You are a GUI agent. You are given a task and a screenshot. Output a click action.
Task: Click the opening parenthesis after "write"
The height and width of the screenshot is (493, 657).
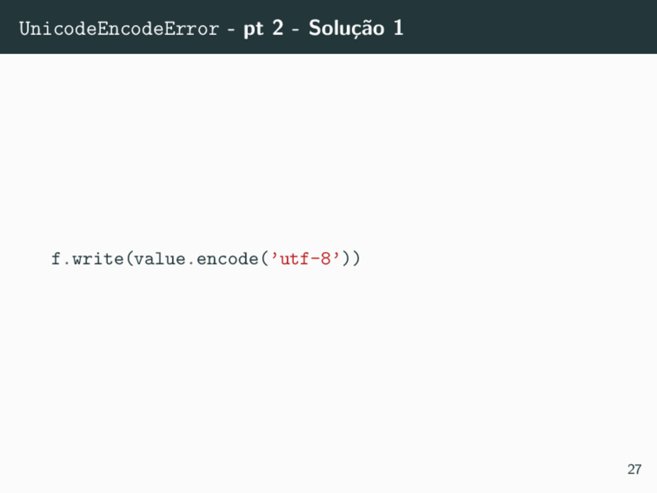point(129,259)
